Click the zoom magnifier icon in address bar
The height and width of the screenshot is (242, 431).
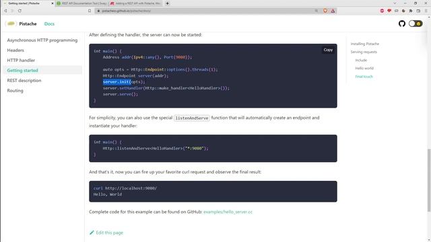point(317,11)
